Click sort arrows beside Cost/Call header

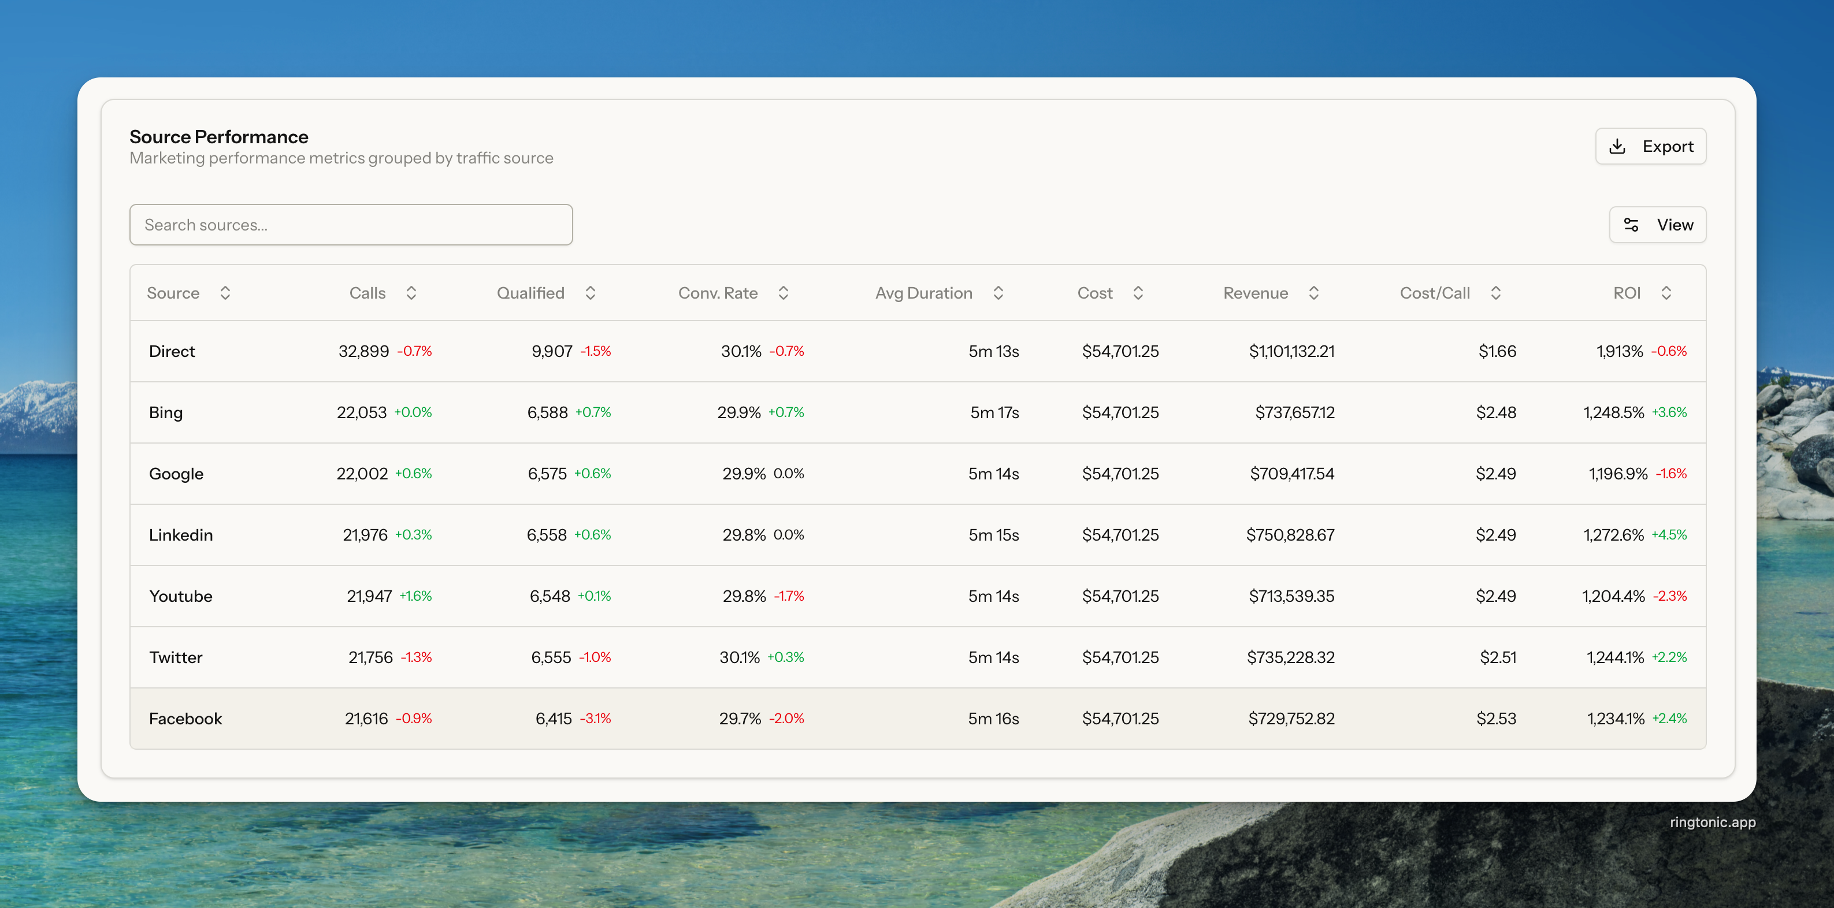(x=1496, y=293)
